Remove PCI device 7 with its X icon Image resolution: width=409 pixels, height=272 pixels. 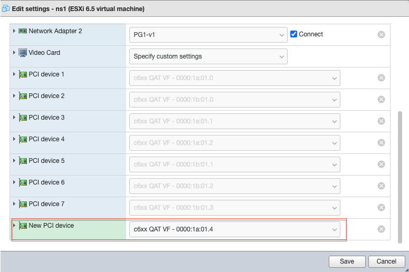[381, 207]
